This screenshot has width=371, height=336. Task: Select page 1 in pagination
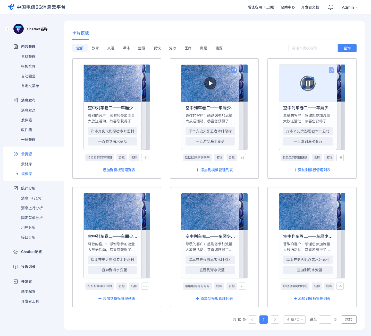pos(264,320)
